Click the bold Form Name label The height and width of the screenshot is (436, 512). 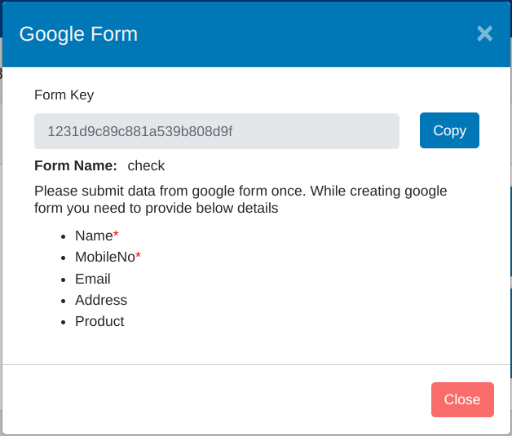click(x=76, y=165)
